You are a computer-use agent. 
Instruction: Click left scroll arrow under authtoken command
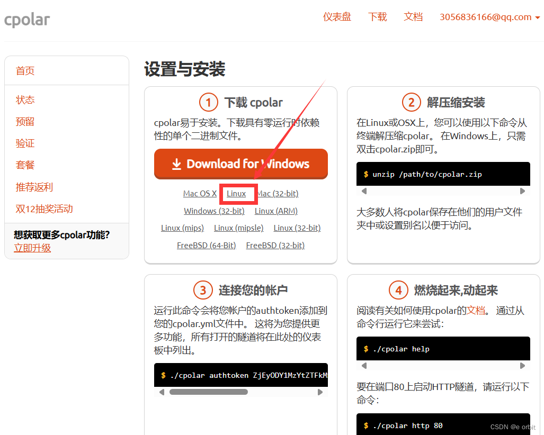[162, 392]
